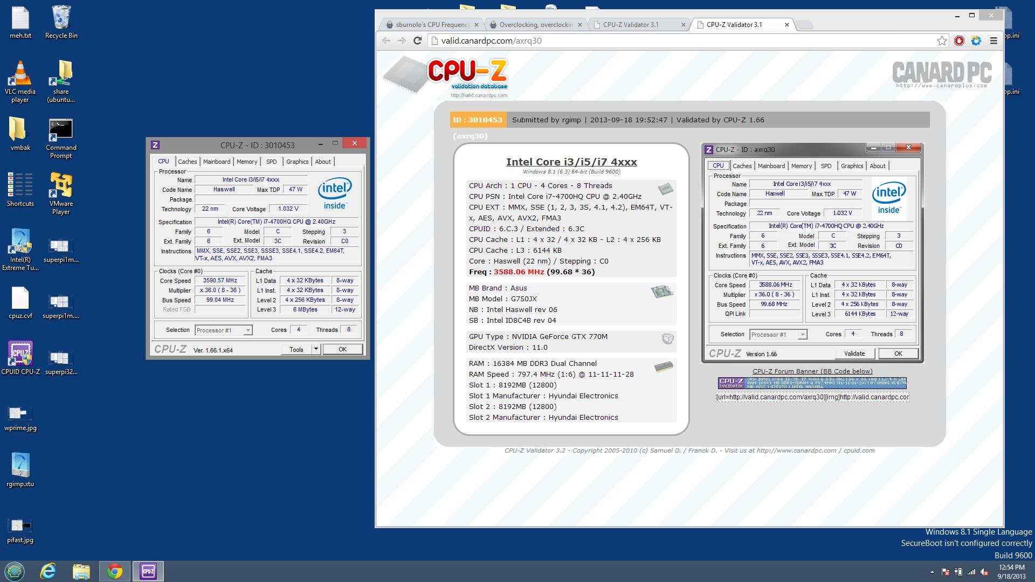This screenshot has width=1035, height=582.
Task: Switch to the first CPU-Z Validator 3.1 tab
Action: [x=639, y=25]
